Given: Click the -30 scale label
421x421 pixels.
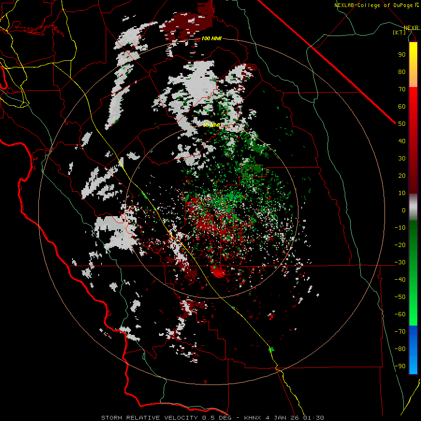Looking at the screenshot, I should pos(400,262).
